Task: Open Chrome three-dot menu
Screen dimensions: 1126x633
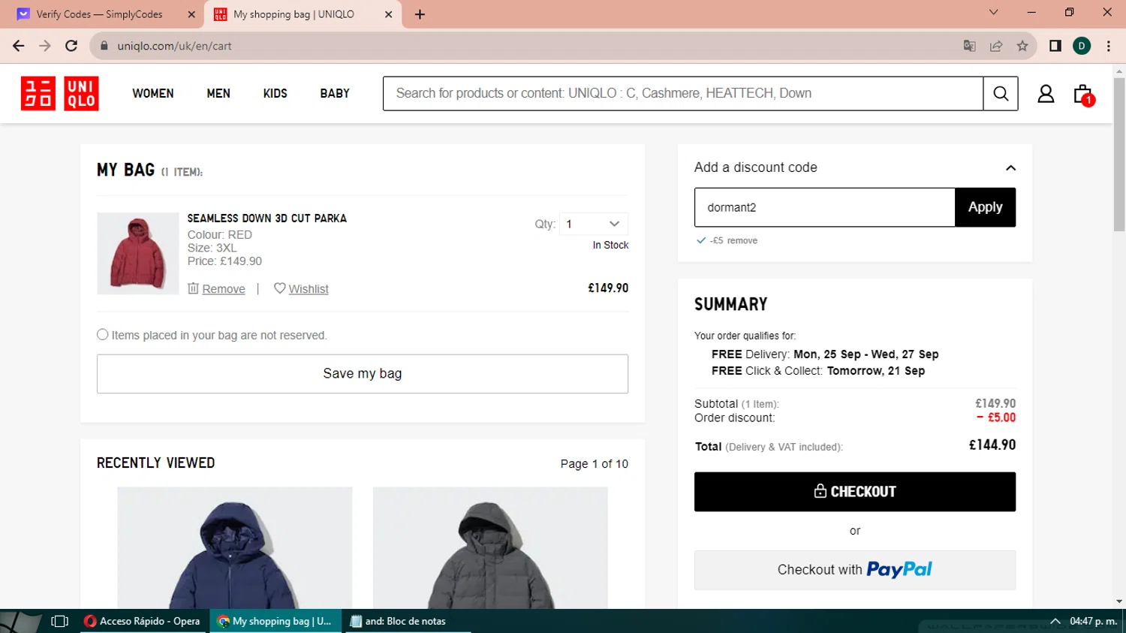Action: tap(1109, 46)
